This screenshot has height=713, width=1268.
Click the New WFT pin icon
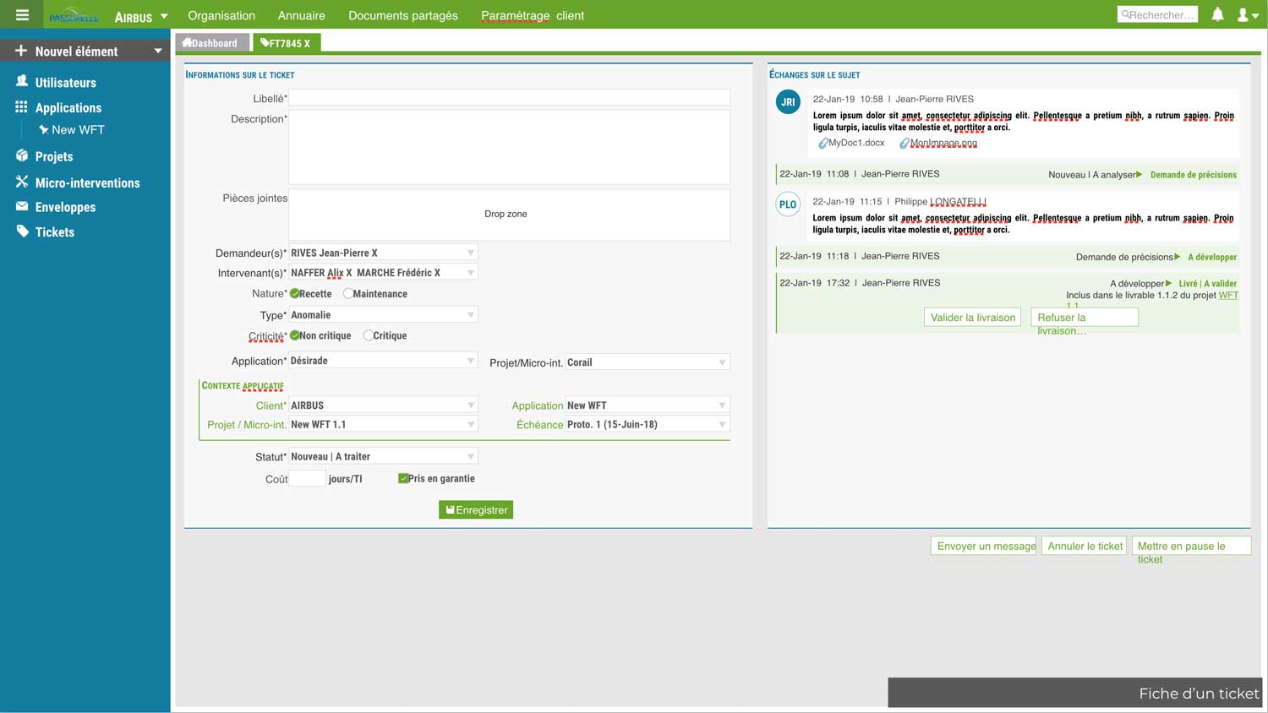(43, 129)
